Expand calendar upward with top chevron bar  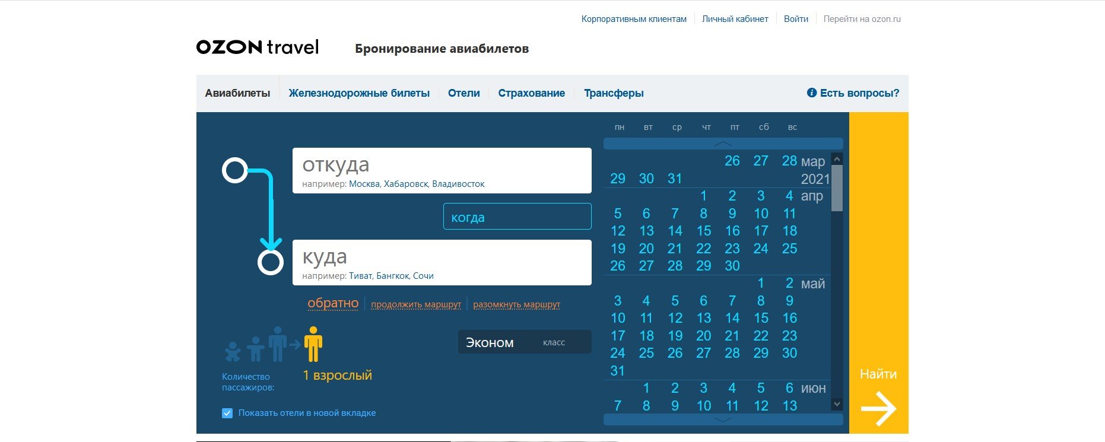coord(723,144)
